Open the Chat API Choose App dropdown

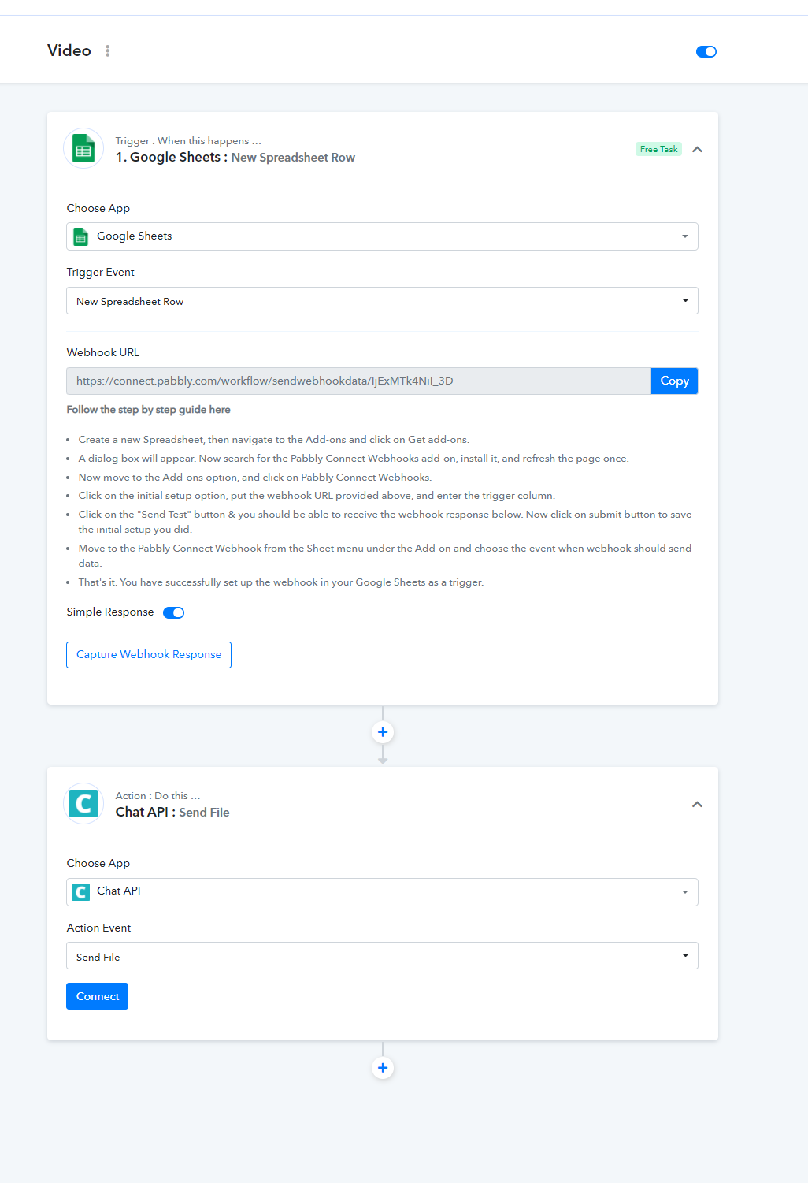coord(382,892)
